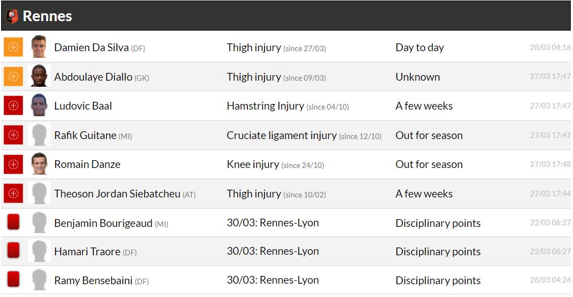
Task: Open Damien Da Silva's player photo
Action: pyautogui.click(x=39, y=47)
